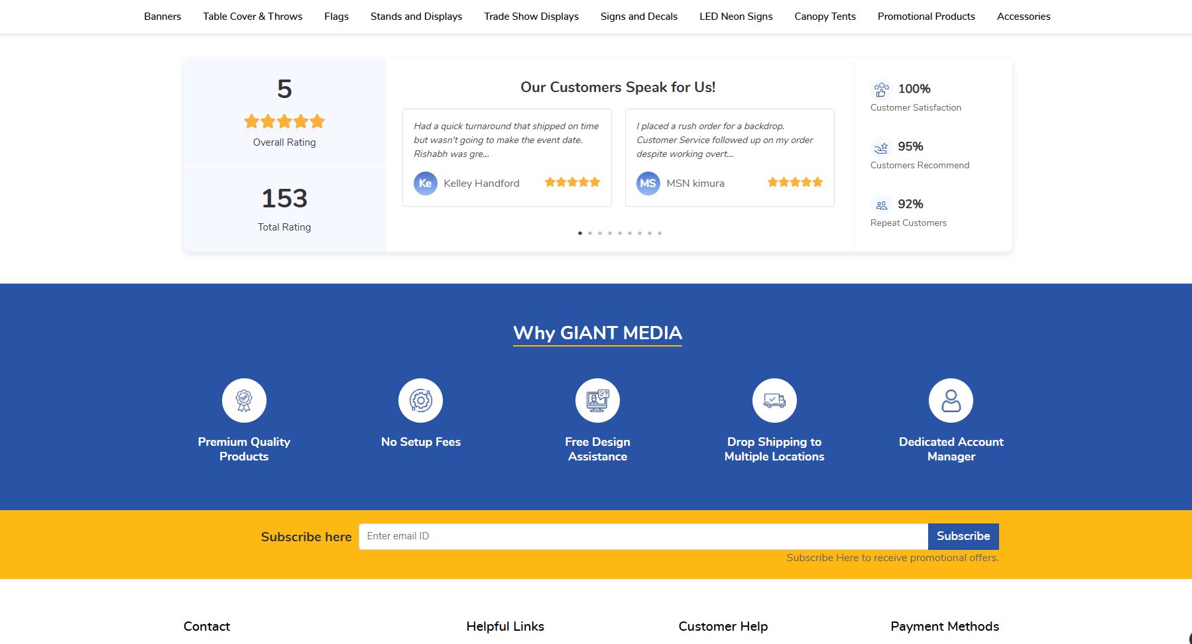Open the LED Neon Signs menu

coord(736,17)
